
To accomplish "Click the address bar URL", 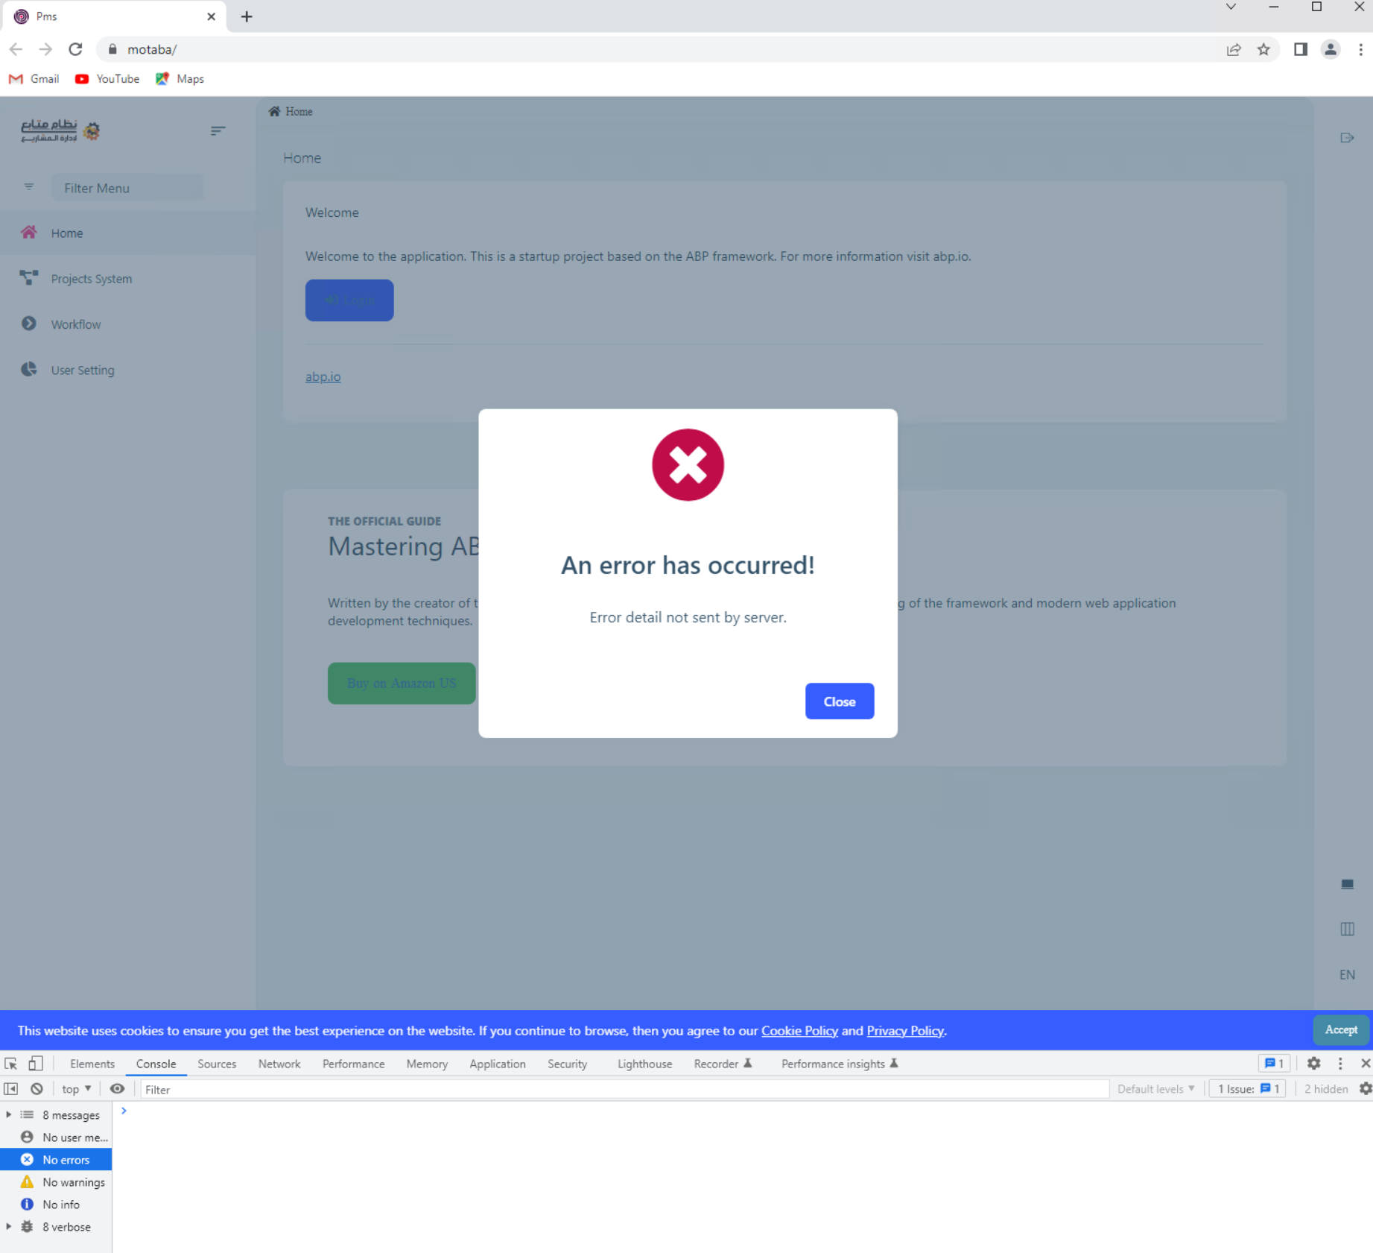I will (x=152, y=49).
